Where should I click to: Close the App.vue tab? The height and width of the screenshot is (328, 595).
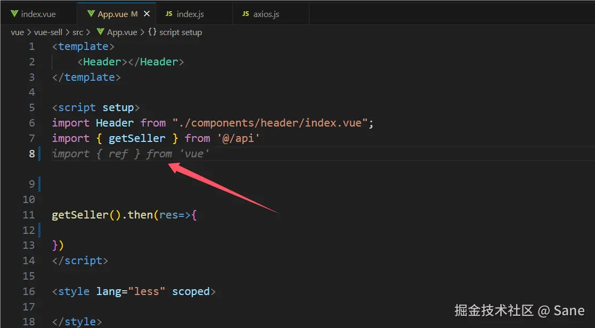pos(147,14)
